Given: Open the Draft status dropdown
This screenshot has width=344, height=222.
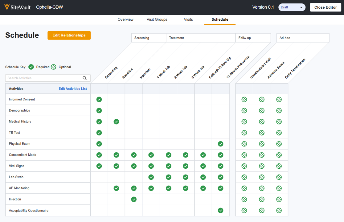Looking at the screenshot, I should pos(292,7).
